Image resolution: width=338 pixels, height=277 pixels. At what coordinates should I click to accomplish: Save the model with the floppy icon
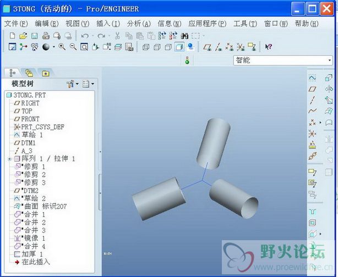(x=35, y=36)
